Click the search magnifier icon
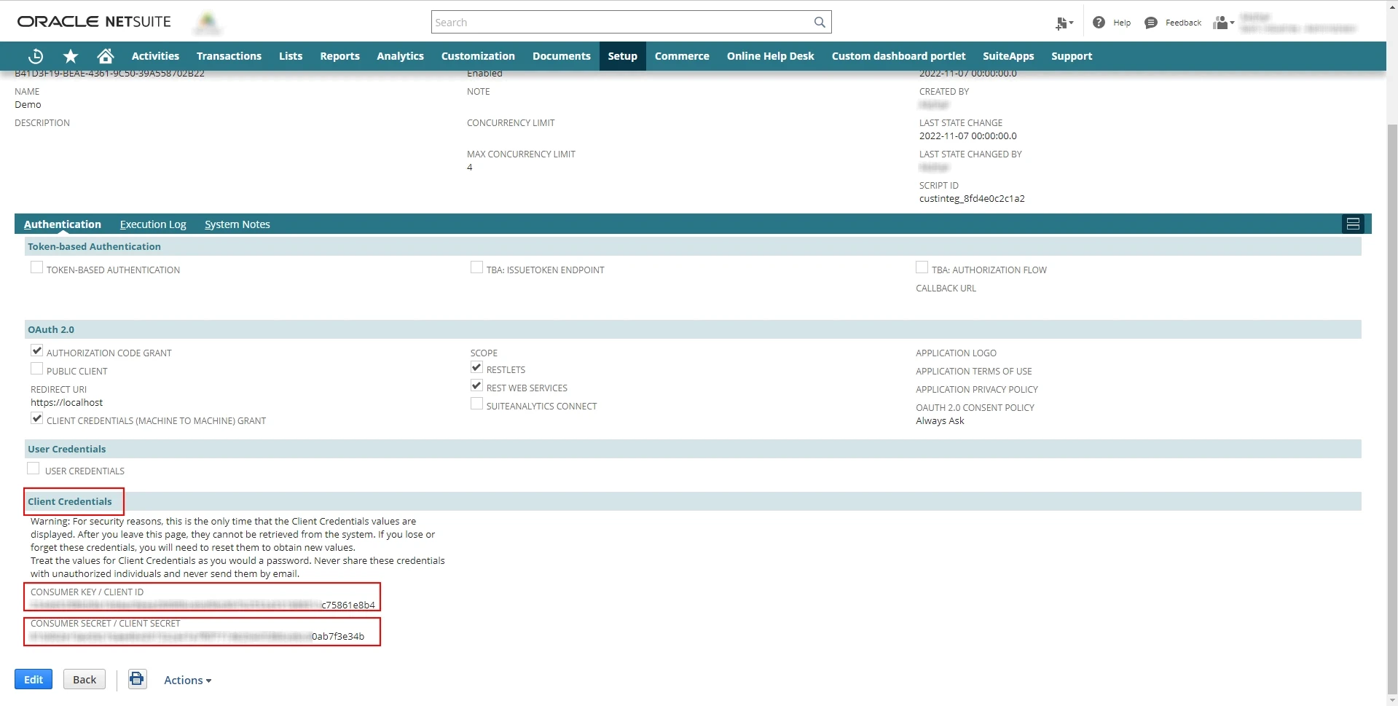 pyautogui.click(x=820, y=23)
